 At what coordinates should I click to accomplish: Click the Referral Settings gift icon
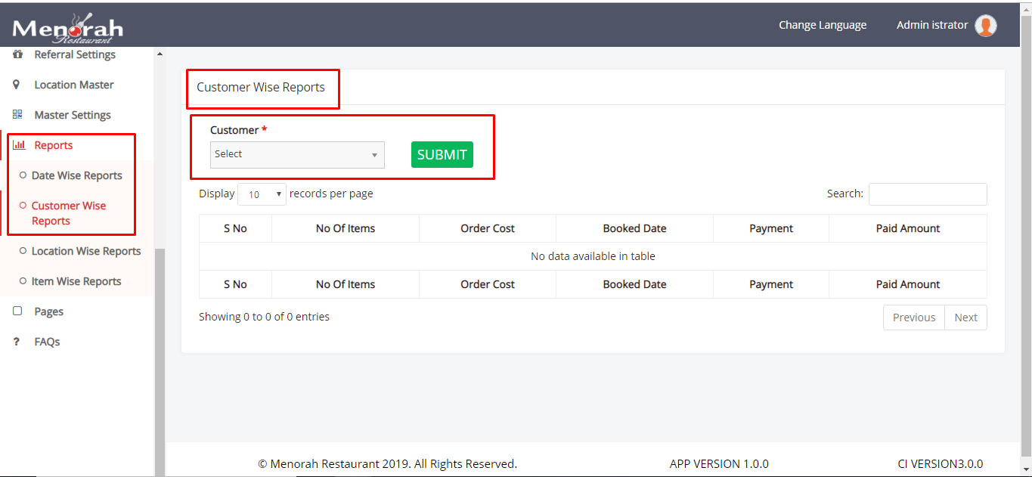[16, 54]
